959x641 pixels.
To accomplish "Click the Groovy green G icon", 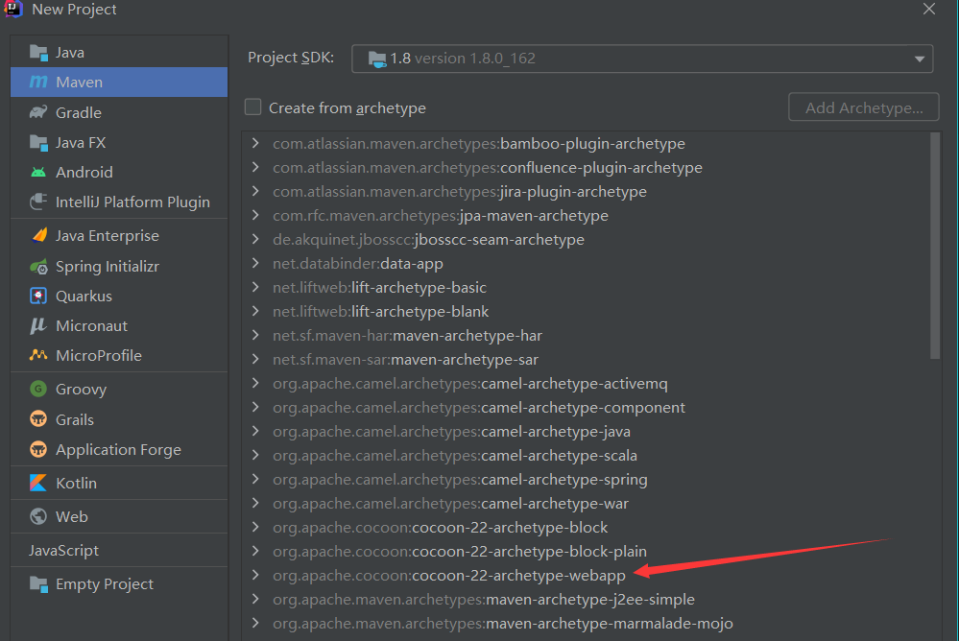I will 38,389.
